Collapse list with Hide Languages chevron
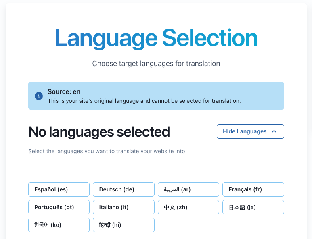The image size is (312, 239). tap(274, 131)
